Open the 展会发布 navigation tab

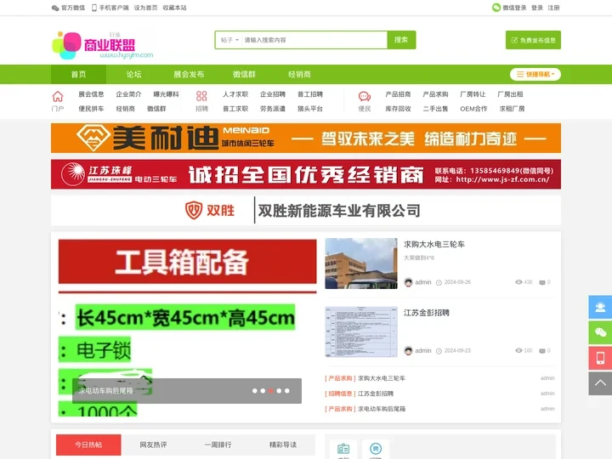tap(189, 74)
